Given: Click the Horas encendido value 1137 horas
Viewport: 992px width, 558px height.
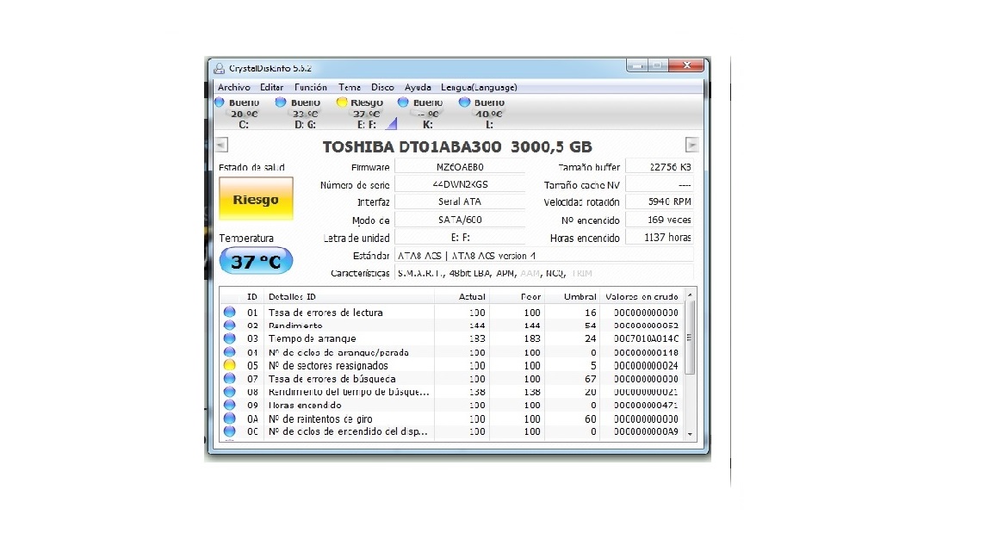Looking at the screenshot, I should 660,238.
